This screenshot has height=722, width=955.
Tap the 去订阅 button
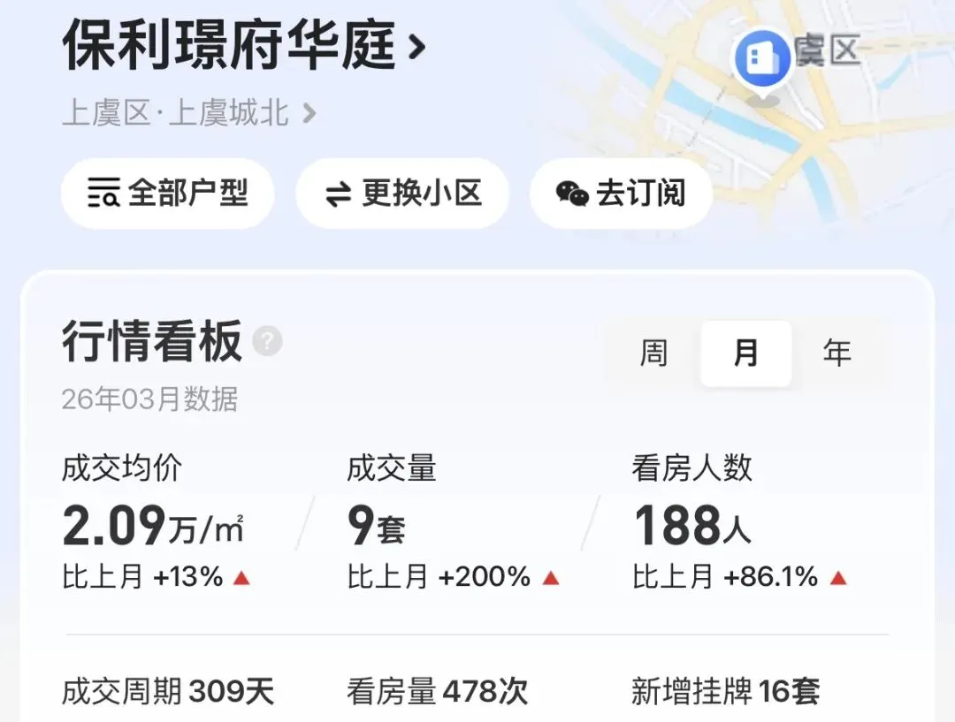point(621,194)
